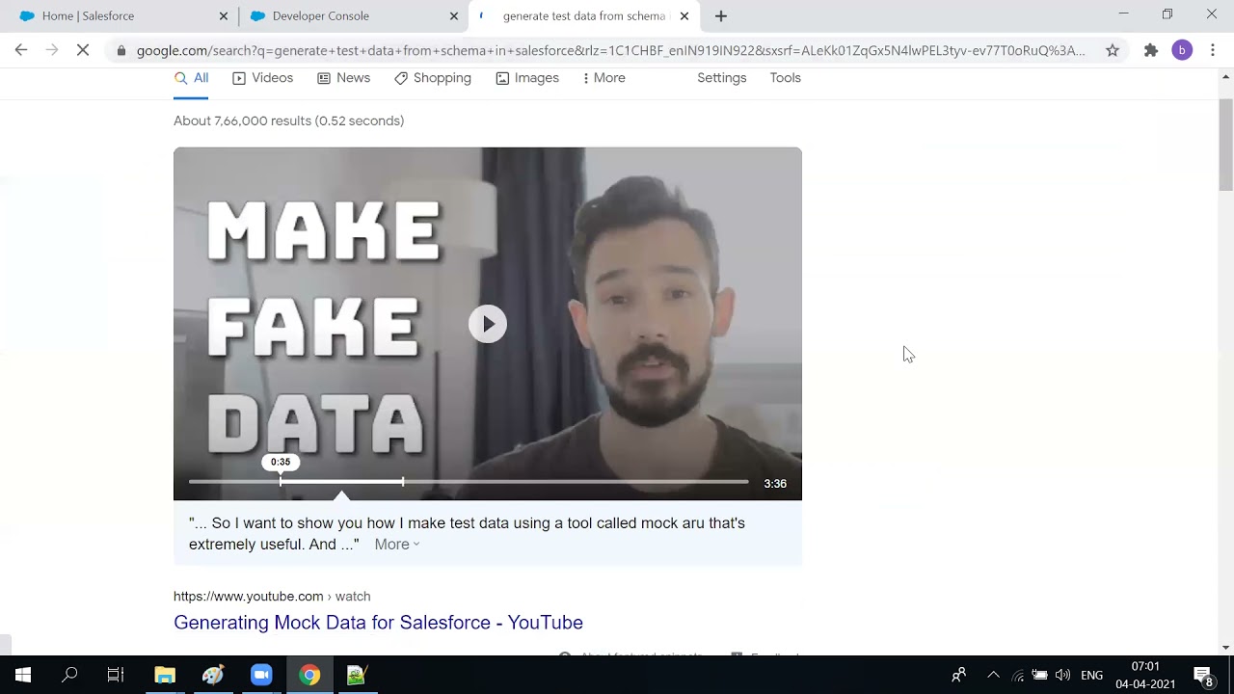
Task: Open the notification center
Action: 1203,675
